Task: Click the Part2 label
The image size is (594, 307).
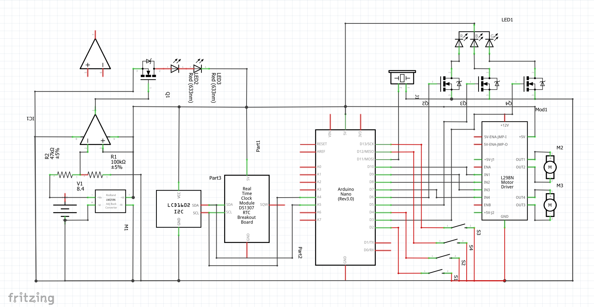Action: click(300, 252)
